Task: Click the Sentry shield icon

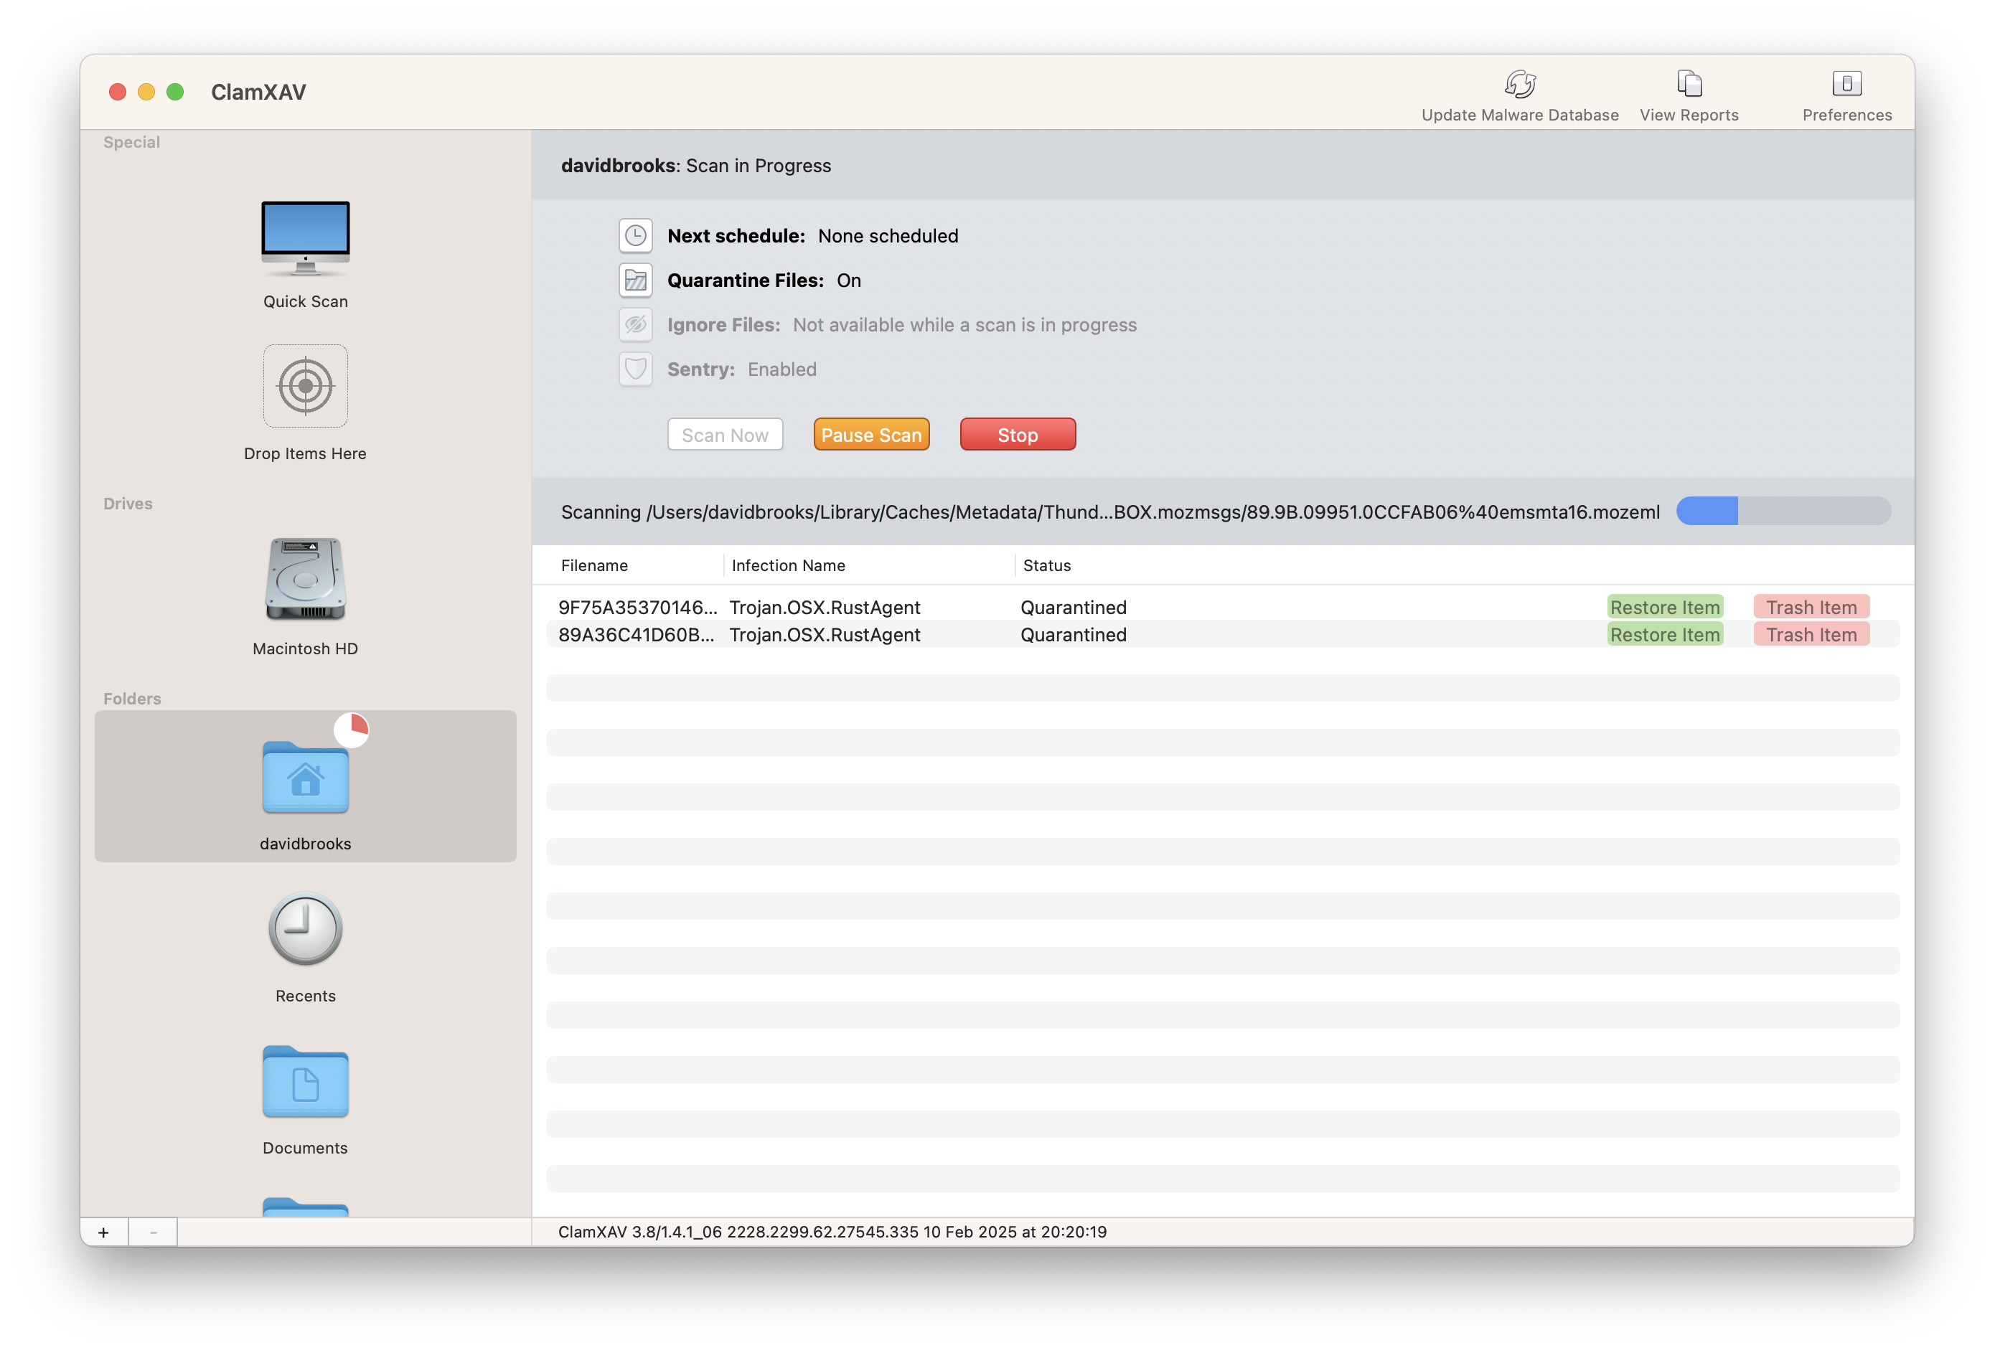Action: click(635, 369)
